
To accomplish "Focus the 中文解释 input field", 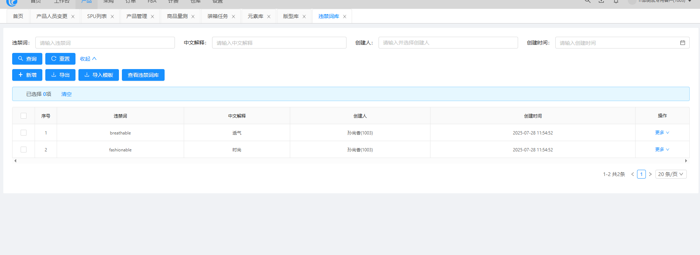I will point(279,43).
